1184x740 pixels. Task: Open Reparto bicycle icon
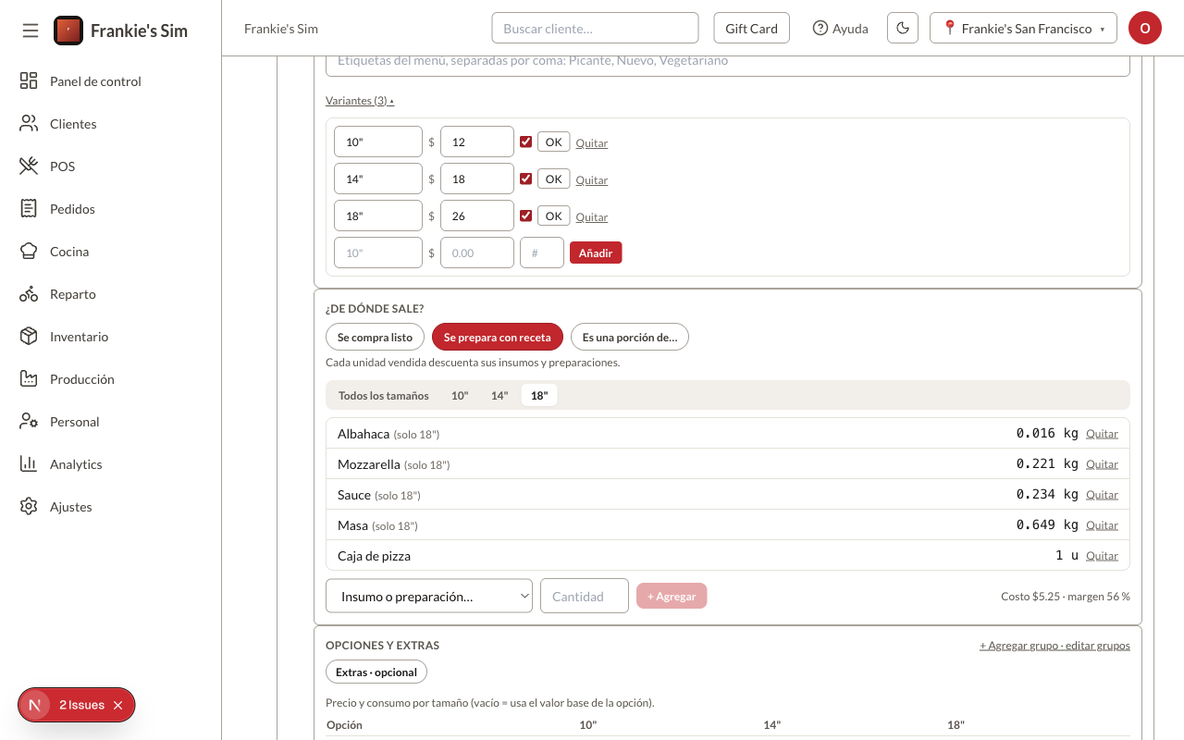pyautogui.click(x=29, y=294)
